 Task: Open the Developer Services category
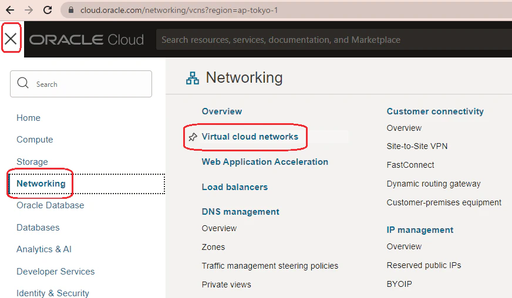pyautogui.click(x=56, y=272)
